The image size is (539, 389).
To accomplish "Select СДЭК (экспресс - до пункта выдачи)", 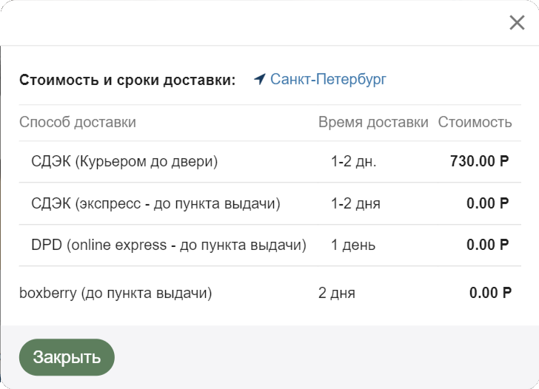I will 155,203.
